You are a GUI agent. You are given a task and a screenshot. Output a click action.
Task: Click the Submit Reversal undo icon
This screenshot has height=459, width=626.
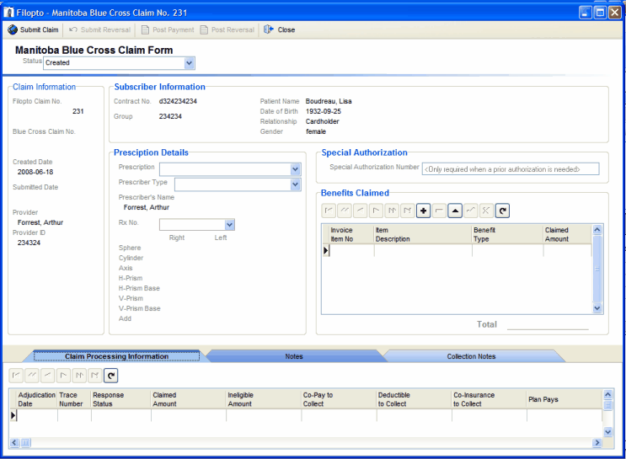coord(73,30)
